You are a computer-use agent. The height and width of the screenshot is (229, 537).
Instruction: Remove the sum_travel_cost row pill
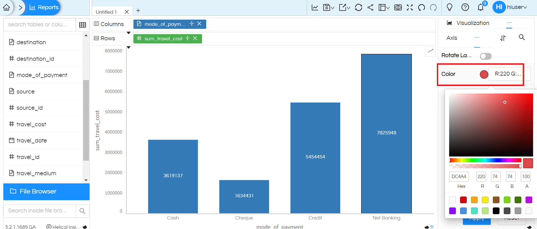[x=195, y=38]
